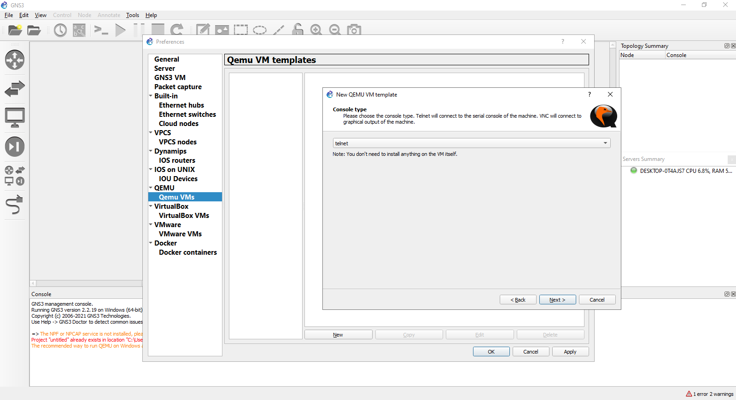736x400 pixels.
Task: Select GNS3 VM in the preferences tree
Action: [x=170, y=77]
